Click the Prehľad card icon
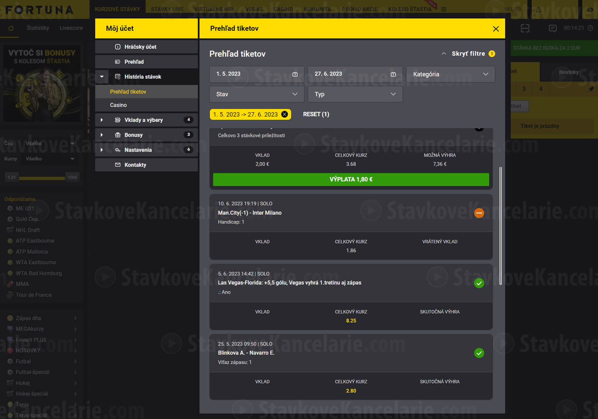598x419 pixels. point(118,62)
